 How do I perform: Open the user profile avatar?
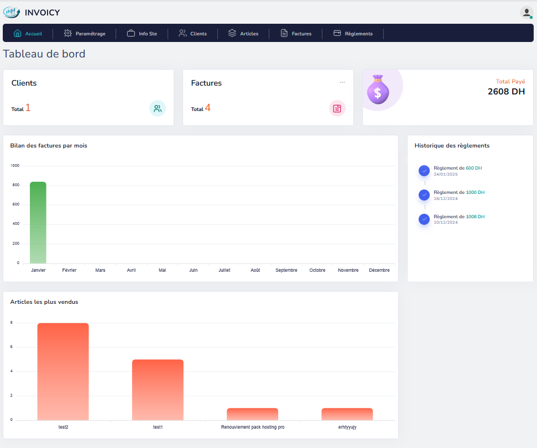526,12
